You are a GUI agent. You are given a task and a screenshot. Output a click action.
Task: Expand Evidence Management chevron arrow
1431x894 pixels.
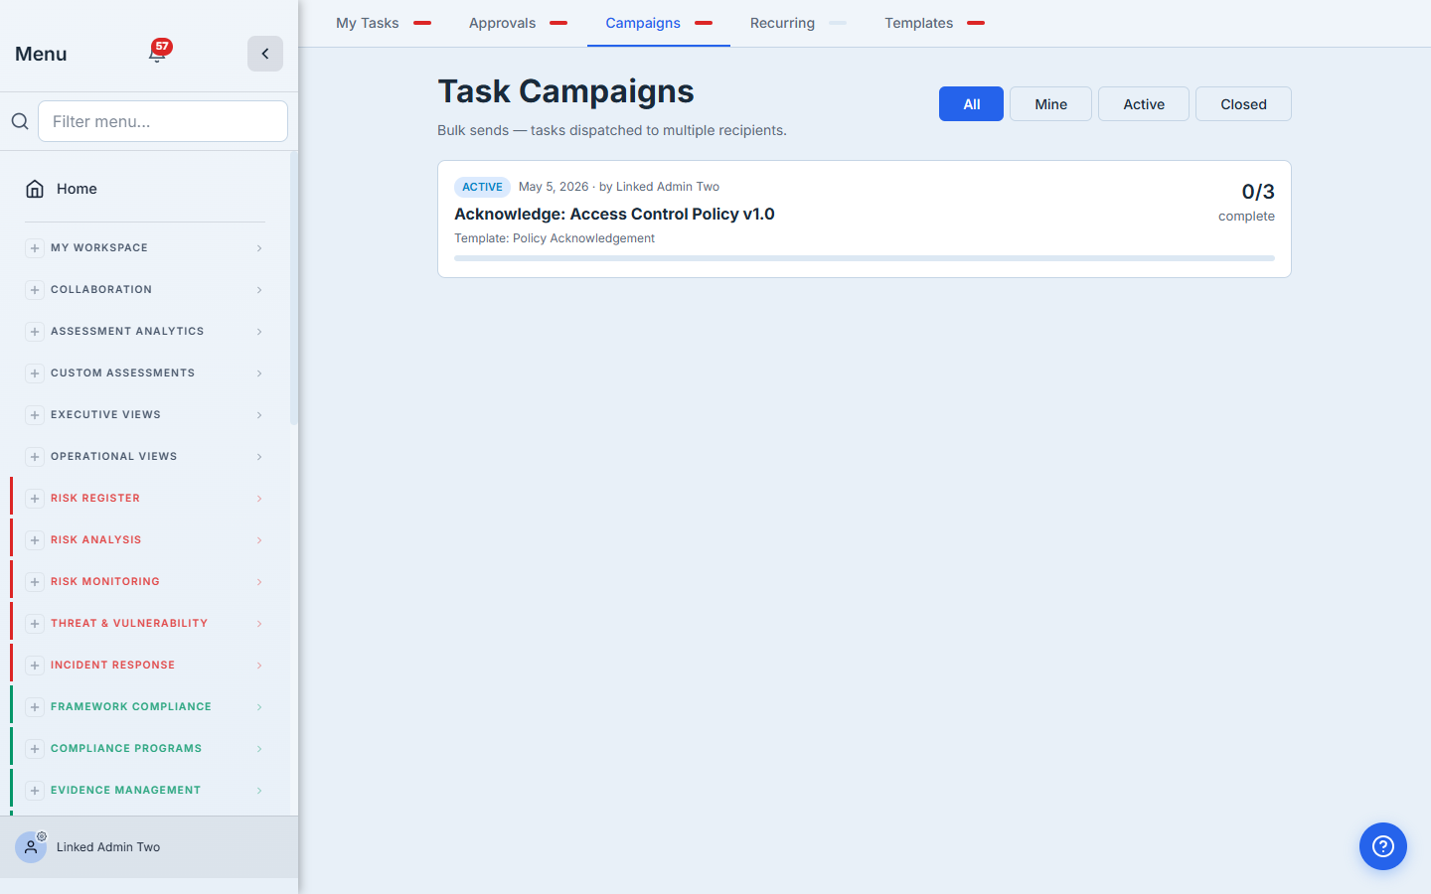coord(259,791)
